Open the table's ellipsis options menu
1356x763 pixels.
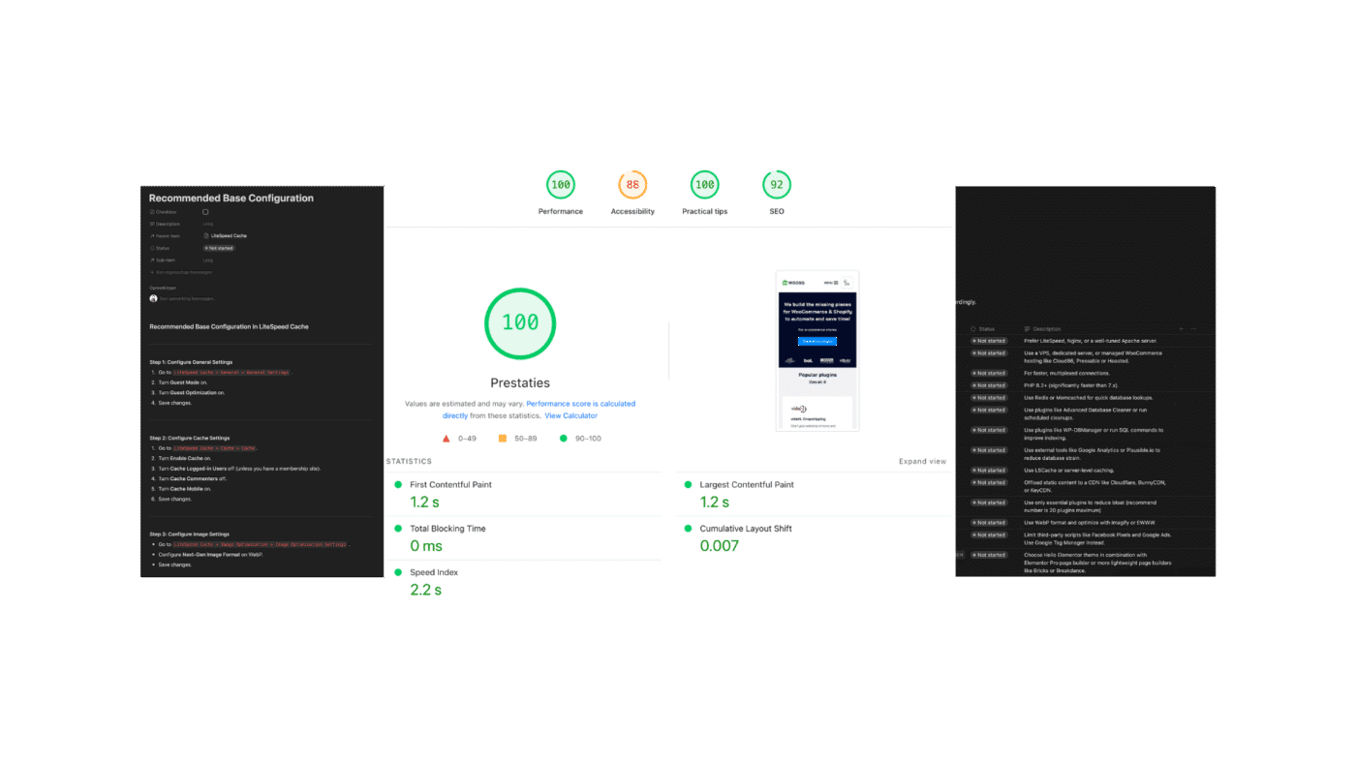click(x=1193, y=329)
